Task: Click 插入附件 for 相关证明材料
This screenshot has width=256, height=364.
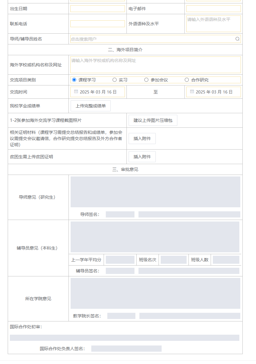Action: pyautogui.click(x=142, y=139)
